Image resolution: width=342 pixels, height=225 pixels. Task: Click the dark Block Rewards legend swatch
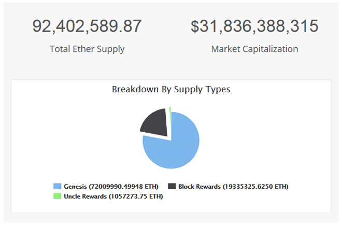pyautogui.click(x=172, y=186)
